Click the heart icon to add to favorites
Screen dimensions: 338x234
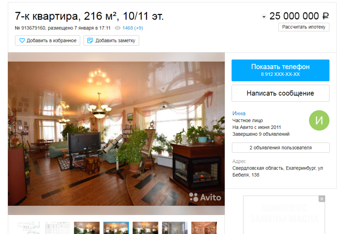pos(22,41)
